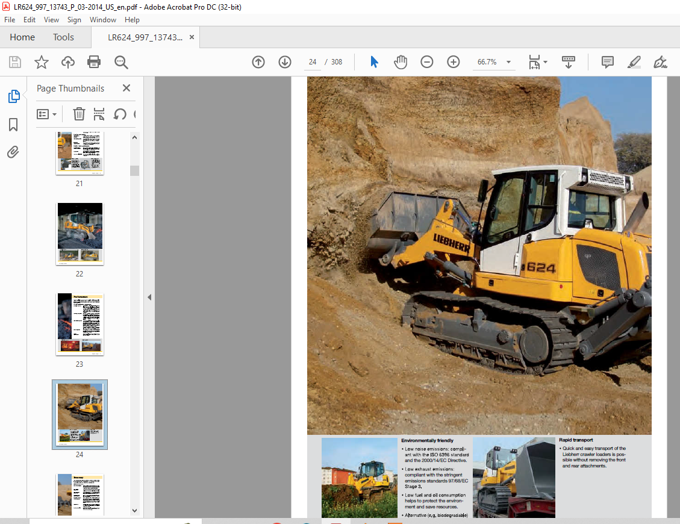Print the document via printer icon

(x=94, y=62)
